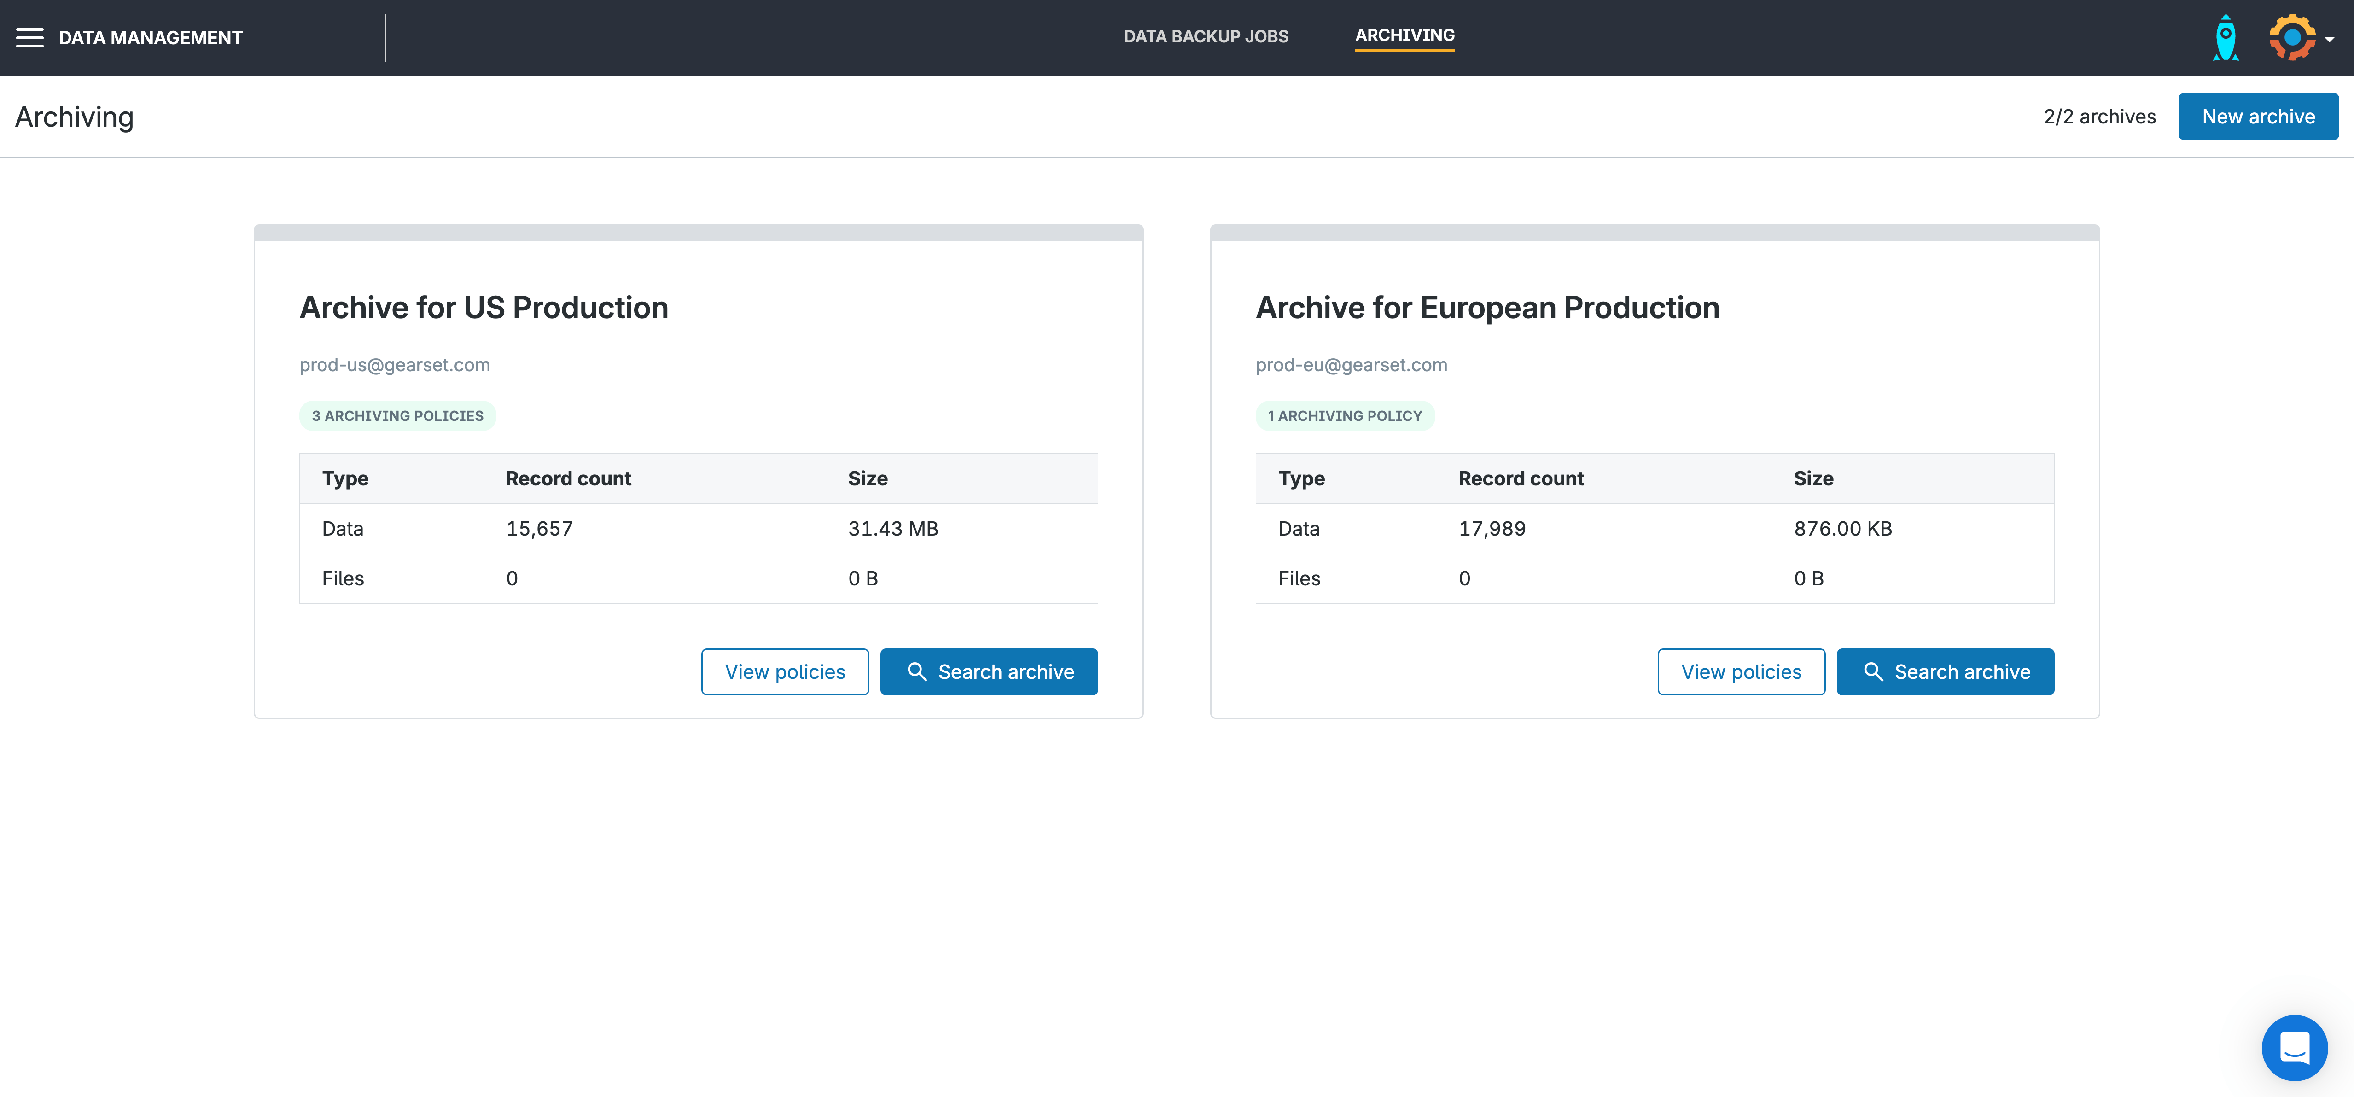Click Archive for European Production heading
This screenshot has width=2354, height=1097.
[1487, 308]
